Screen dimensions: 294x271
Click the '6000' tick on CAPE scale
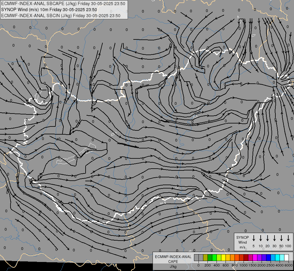tap(289, 265)
